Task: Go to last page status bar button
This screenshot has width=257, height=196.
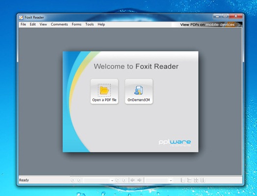Action: (124, 180)
